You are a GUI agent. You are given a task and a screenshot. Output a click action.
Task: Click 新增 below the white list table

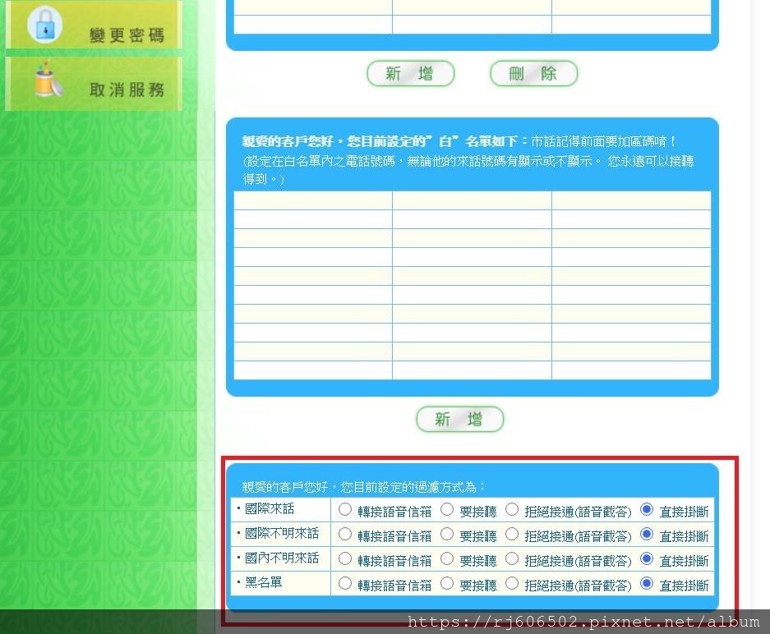coord(459,419)
